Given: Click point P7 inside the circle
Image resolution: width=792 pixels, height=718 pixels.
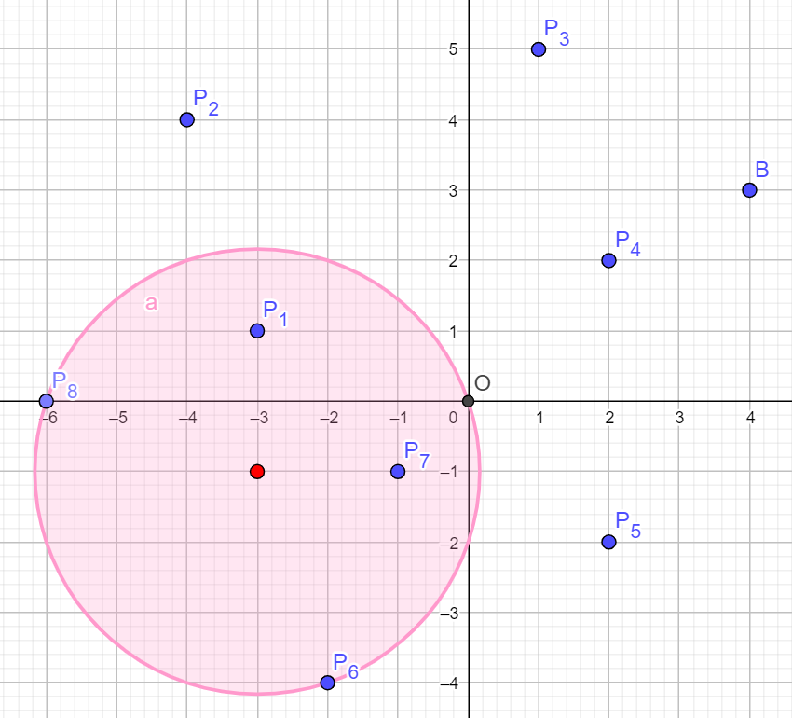Looking at the screenshot, I should click(x=398, y=472).
